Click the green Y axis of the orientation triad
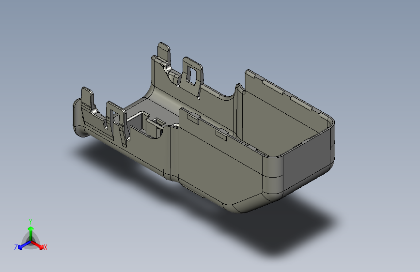Image resolution: width=420 pixels, height=272 pixels. 31,234
